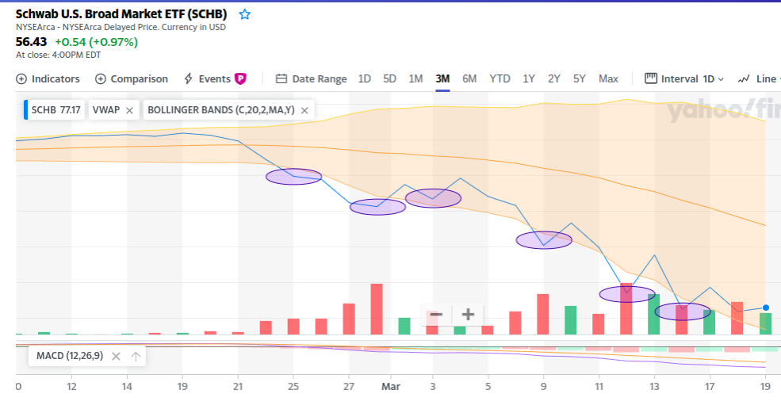
Task: Click the tallest red volume bar near Mar
Action: pyautogui.click(x=377, y=309)
